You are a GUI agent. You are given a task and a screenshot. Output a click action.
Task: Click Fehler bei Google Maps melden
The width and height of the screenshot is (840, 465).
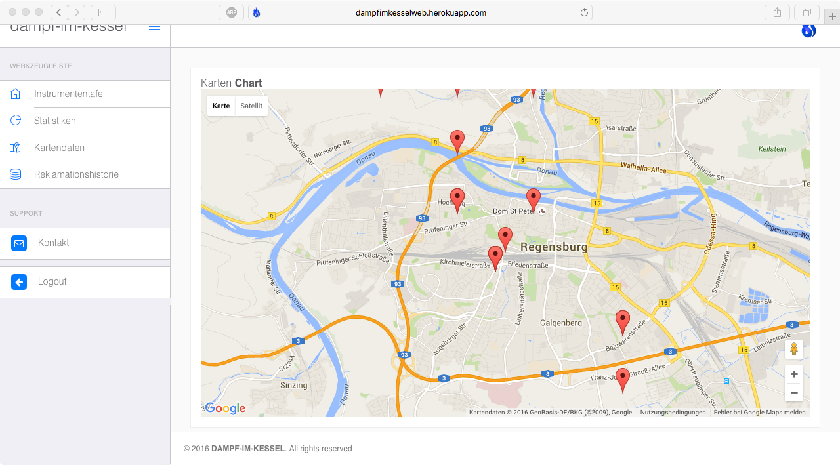(x=759, y=413)
